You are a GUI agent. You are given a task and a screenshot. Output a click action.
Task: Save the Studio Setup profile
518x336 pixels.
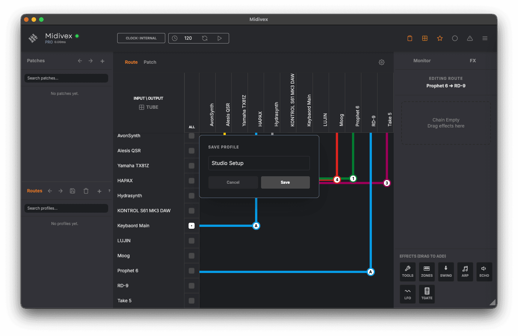[285, 182]
